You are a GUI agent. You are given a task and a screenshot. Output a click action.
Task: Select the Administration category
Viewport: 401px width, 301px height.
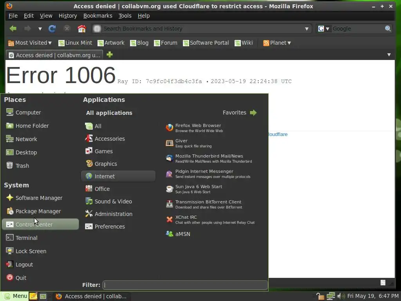click(118, 214)
